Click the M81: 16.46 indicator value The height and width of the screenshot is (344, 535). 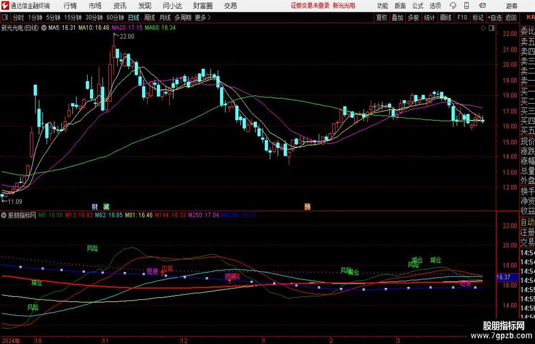139,215
